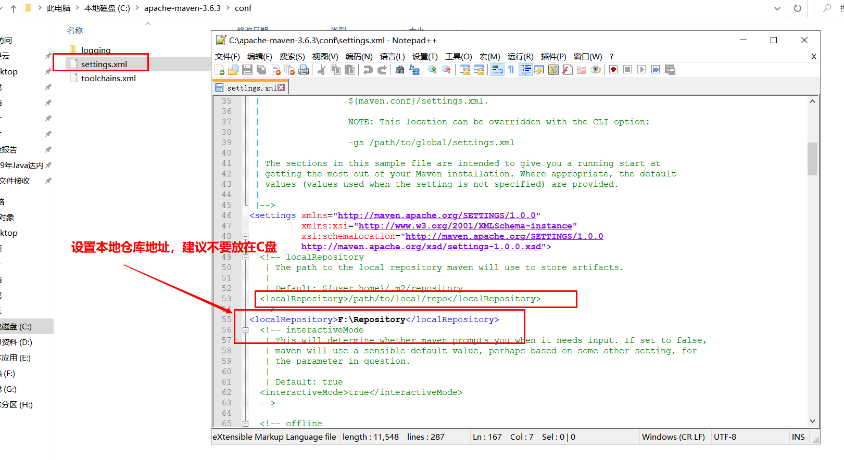Toggle the document map panel icon

pyautogui.click(x=553, y=70)
